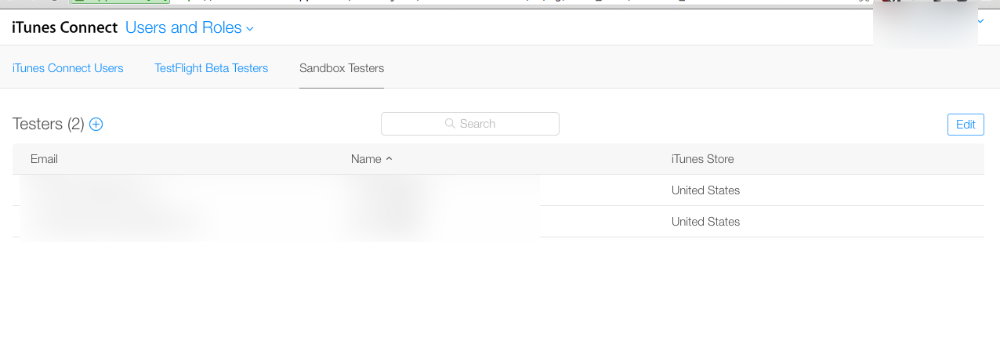Open the TestFlight Beta Testers tab
The width and height of the screenshot is (1000, 351).
tap(212, 68)
